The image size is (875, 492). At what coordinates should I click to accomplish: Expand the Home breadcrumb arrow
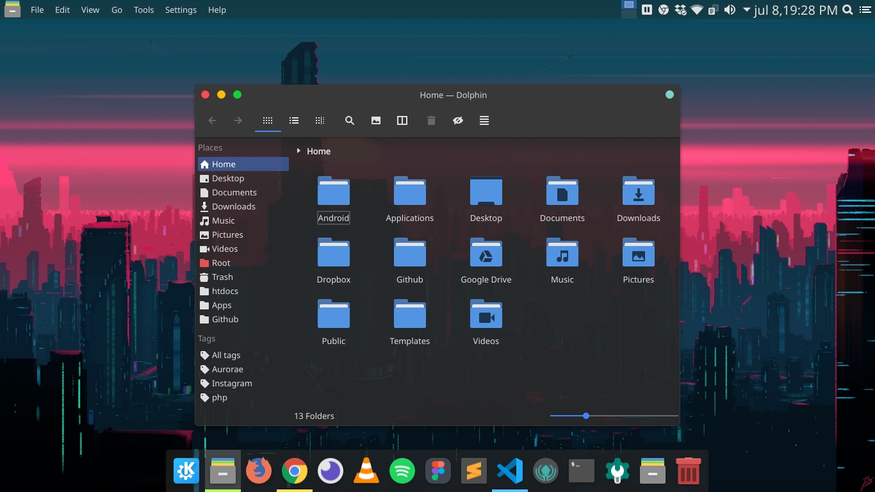298,151
